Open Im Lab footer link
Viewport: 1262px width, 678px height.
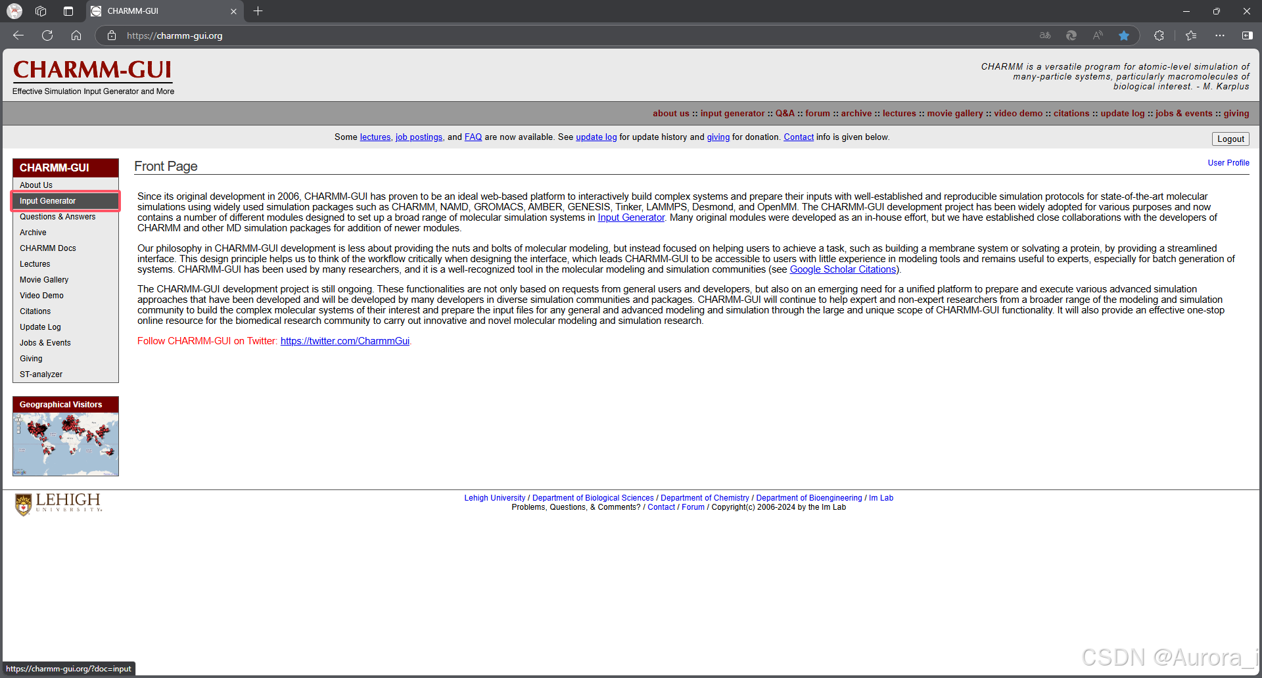click(x=881, y=498)
